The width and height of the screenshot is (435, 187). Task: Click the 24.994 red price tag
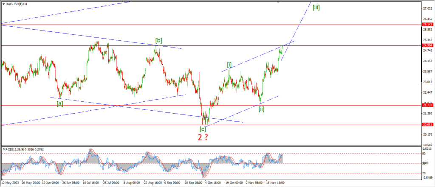point(427,45)
